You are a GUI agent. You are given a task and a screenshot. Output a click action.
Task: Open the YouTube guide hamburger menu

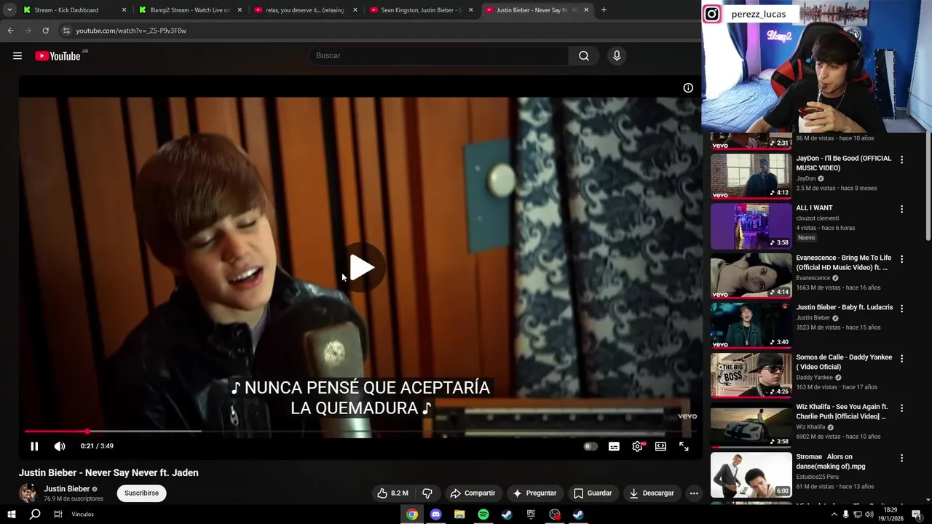(17, 56)
